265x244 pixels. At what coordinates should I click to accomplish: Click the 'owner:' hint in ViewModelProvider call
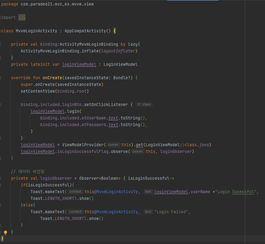113,145
